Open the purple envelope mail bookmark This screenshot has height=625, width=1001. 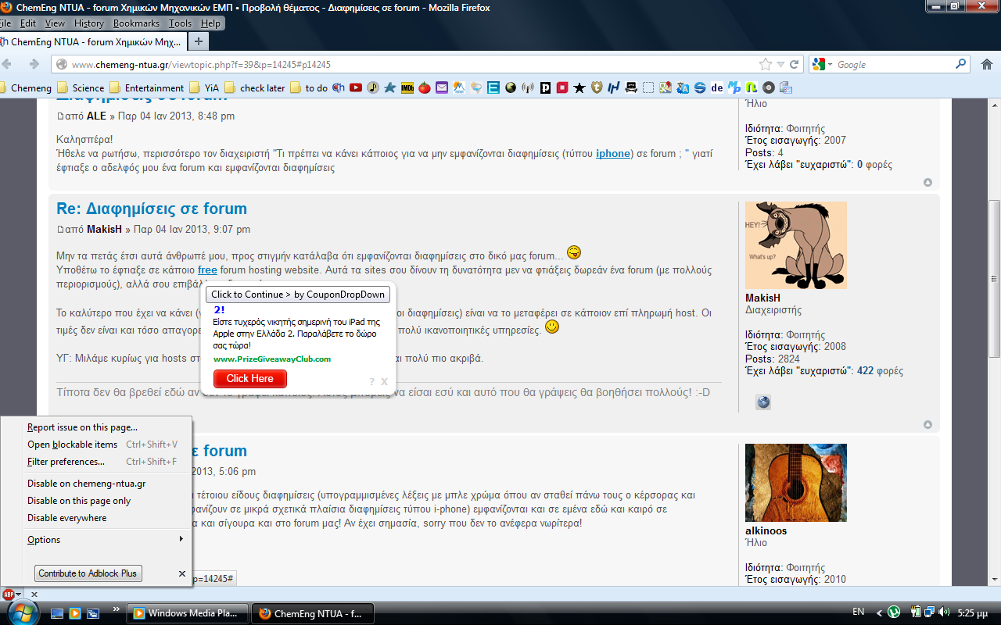click(x=442, y=87)
